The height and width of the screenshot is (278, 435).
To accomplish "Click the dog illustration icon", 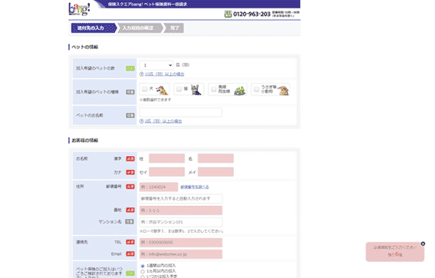I will [x=162, y=90].
